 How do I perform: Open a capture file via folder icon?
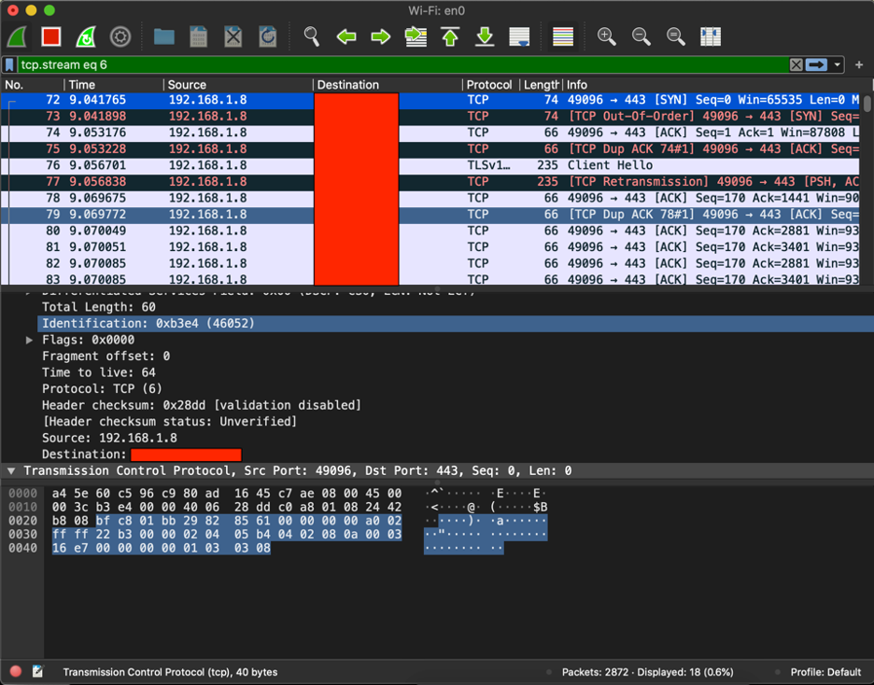(x=164, y=36)
